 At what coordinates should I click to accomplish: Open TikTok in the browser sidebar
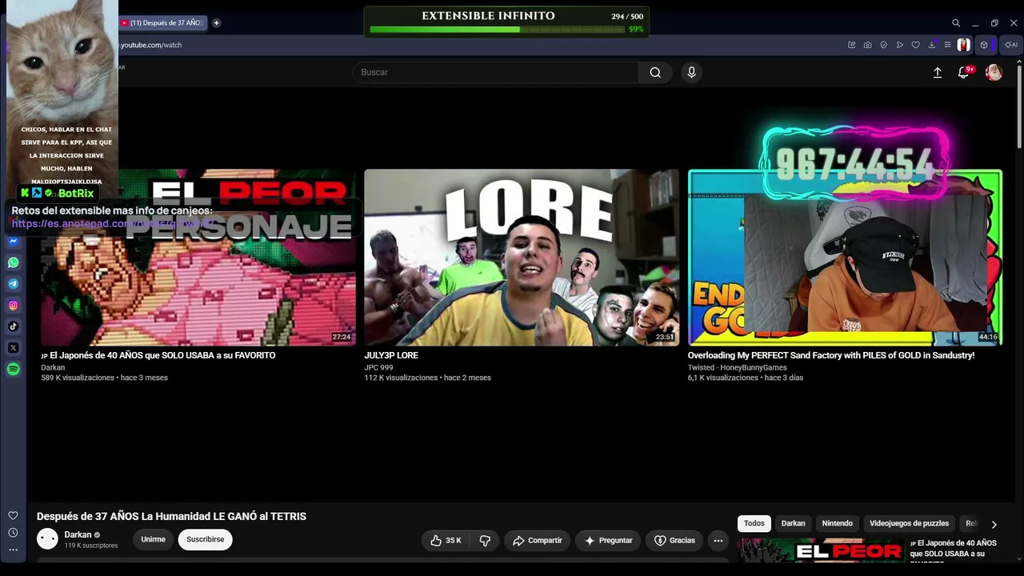(14, 326)
